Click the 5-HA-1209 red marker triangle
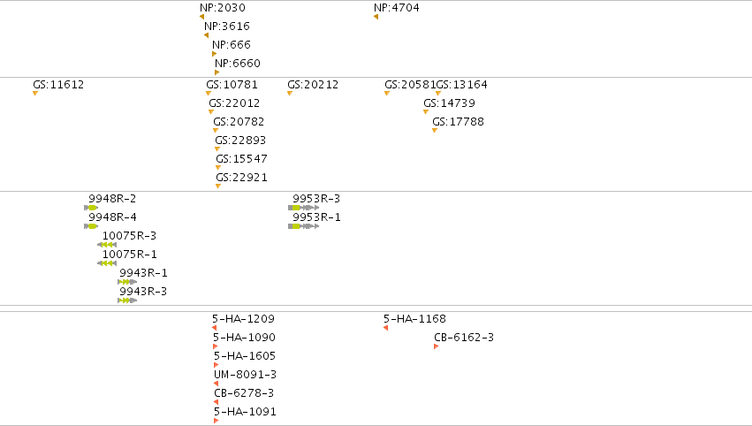Image resolution: width=752 pixels, height=426 pixels. coord(215,328)
